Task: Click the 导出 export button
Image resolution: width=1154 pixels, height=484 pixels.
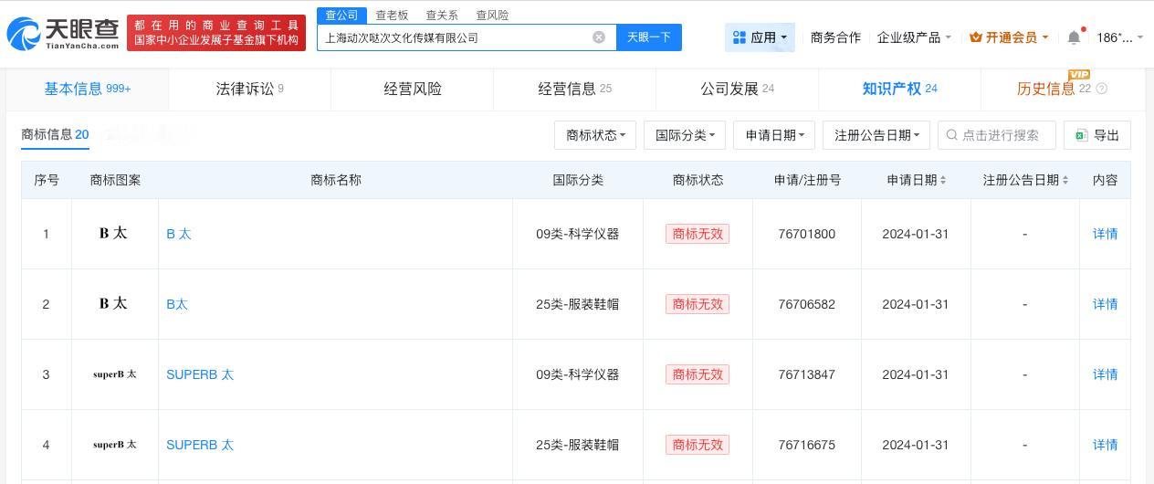Action: click(x=1097, y=135)
